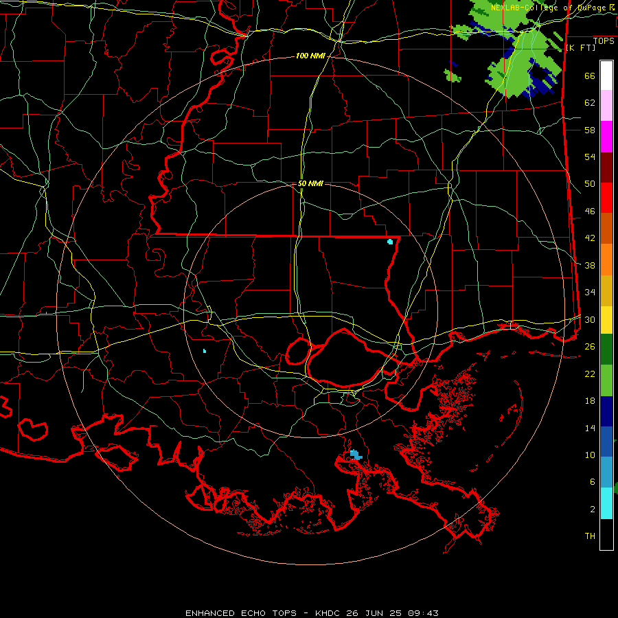This screenshot has height=618, width=618.
Task: Click the '6' legend value
Action: pyautogui.click(x=592, y=481)
